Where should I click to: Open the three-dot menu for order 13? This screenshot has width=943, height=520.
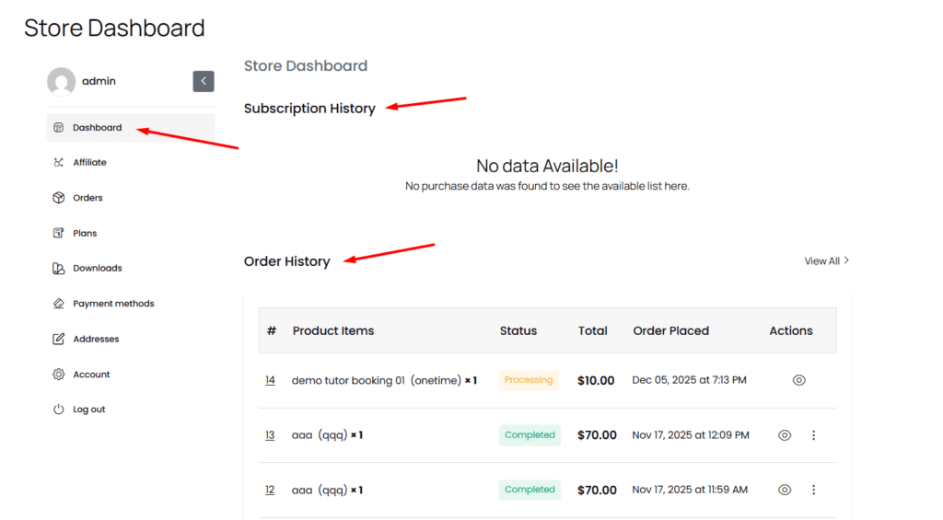813,435
